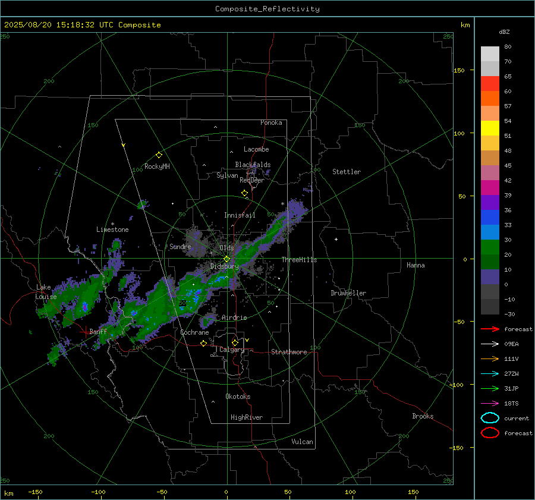Click the light blue swatch between 33 and 30
This screenshot has height=500, width=535.
(490, 232)
